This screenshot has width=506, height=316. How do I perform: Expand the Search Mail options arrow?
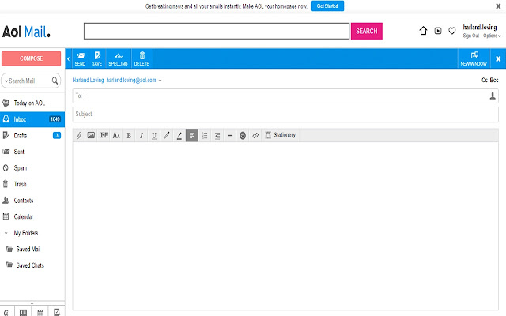pos(6,81)
